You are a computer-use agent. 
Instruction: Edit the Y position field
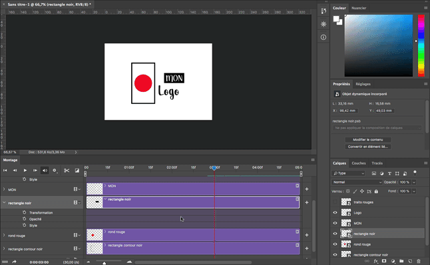pyautogui.click(x=385, y=111)
